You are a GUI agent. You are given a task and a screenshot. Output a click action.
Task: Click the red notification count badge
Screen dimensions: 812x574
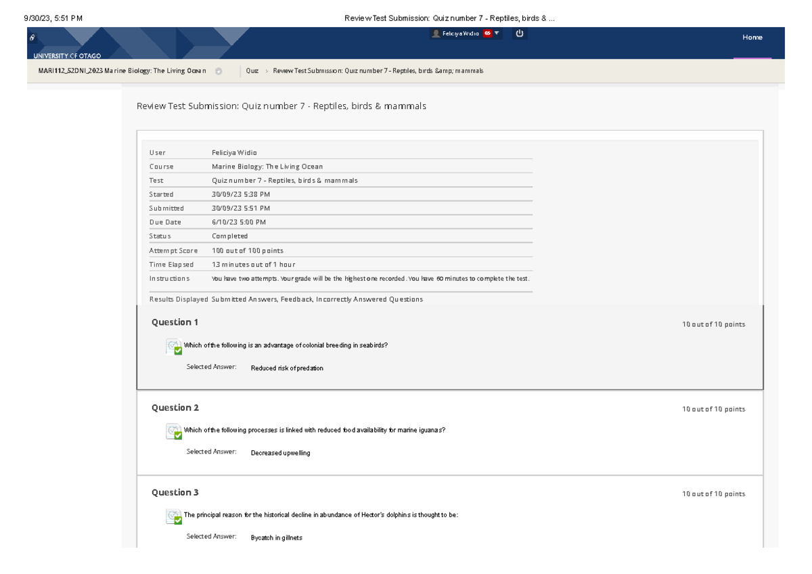tap(487, 33)
